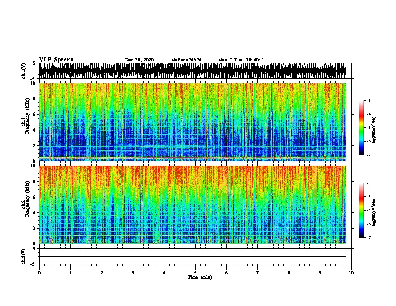Image resolution: width=396 pixels, height=306 pixels.
Task: Click the ch.1 spectrogram color bar
Action: (361, 128)
